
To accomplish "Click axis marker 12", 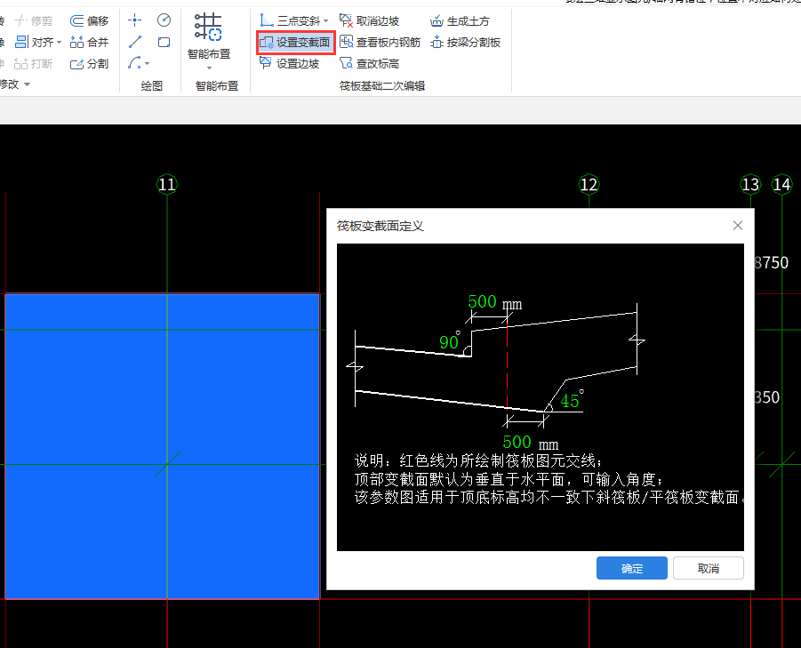I will coord(589,184).
